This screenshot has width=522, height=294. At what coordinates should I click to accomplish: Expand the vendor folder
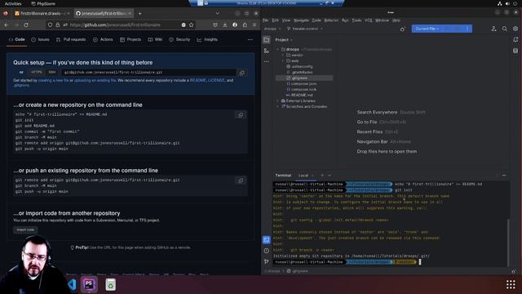point(283,55)
